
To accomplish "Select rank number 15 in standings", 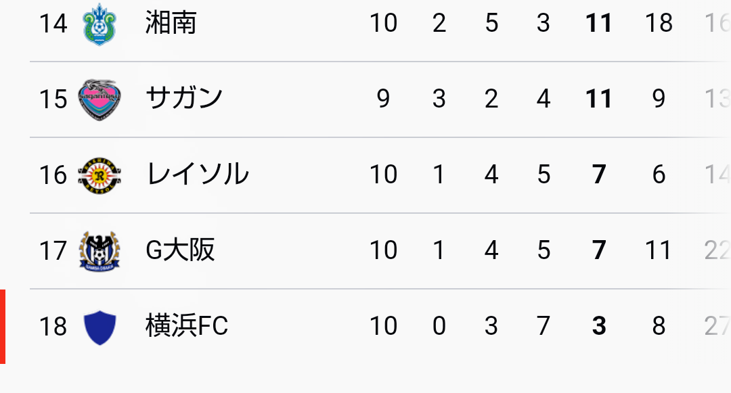I will (53, 99).
